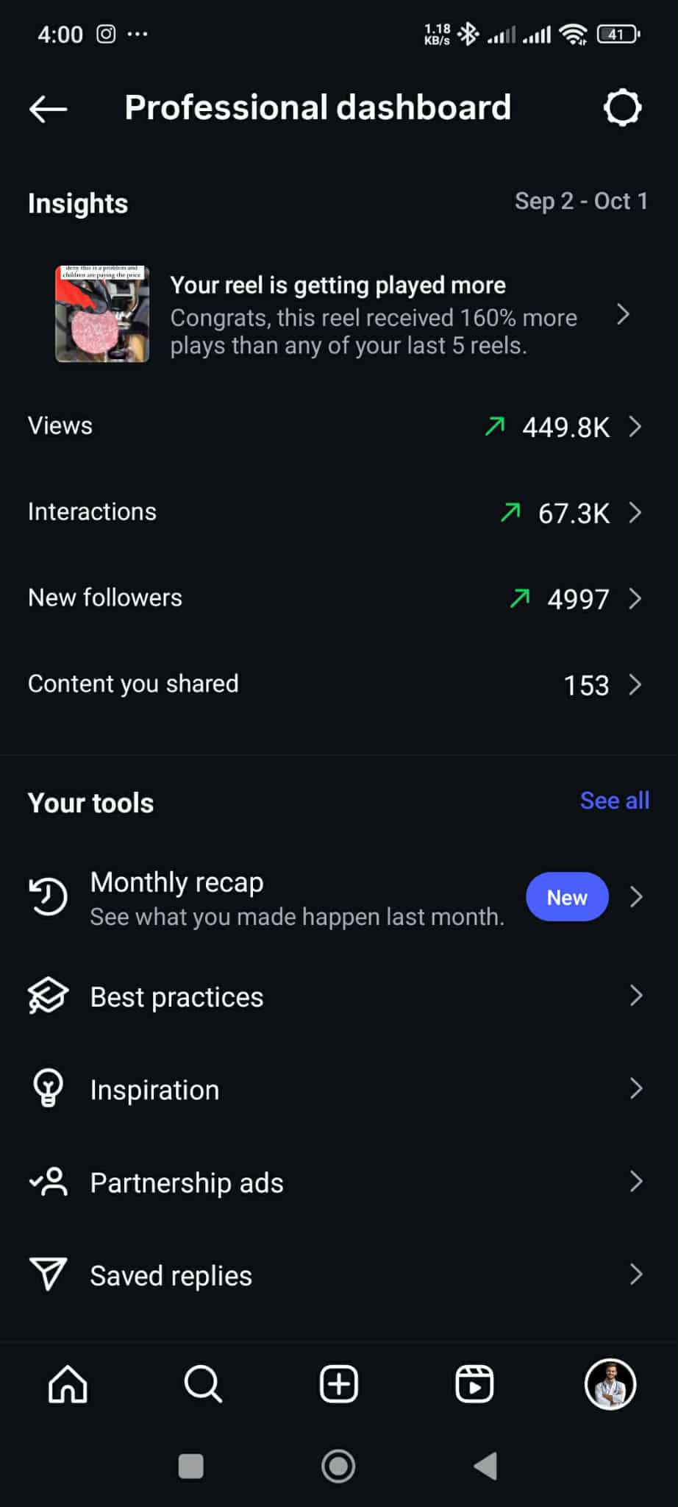
Task: Open Partnership ads tool
Action: (x=187, y=1182)
